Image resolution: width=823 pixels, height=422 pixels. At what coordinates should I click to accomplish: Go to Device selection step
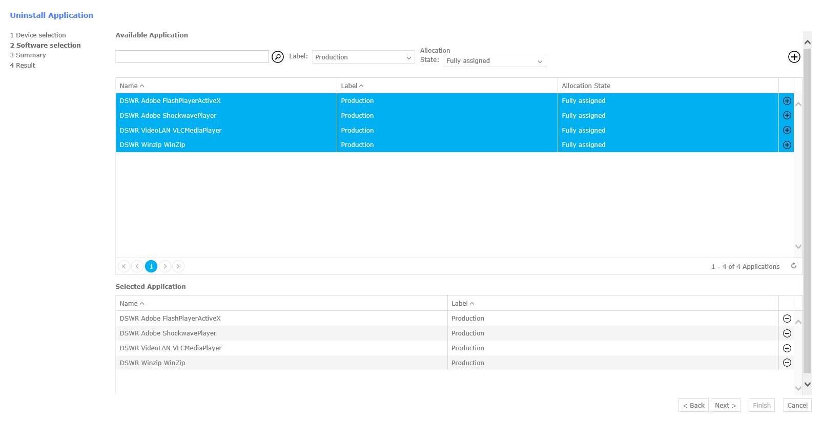click(x=38, y=35)
